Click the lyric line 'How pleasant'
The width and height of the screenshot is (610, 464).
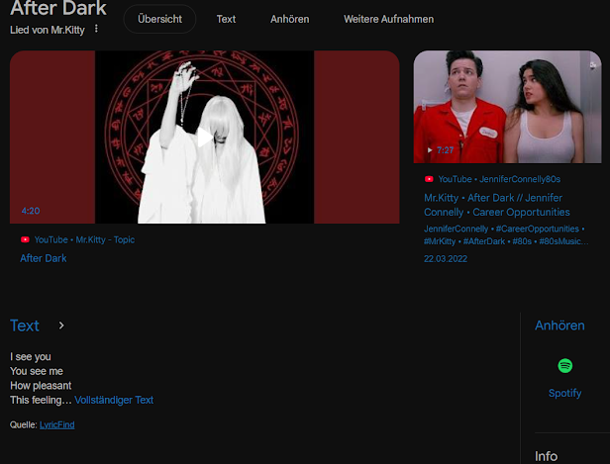(41, 386)
